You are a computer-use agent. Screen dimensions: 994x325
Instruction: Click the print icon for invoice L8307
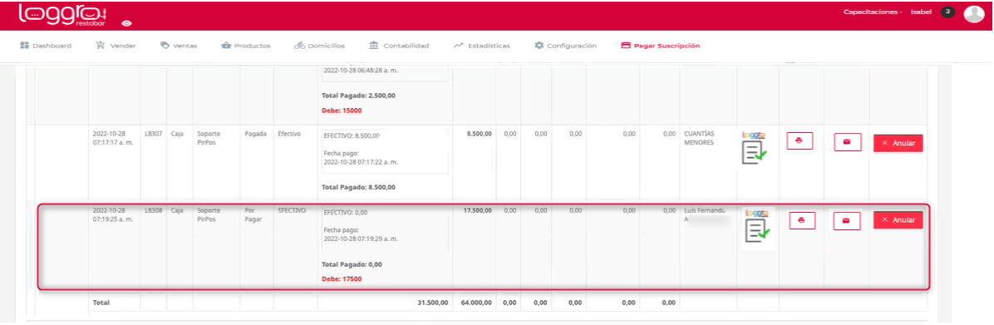point(800,140)
